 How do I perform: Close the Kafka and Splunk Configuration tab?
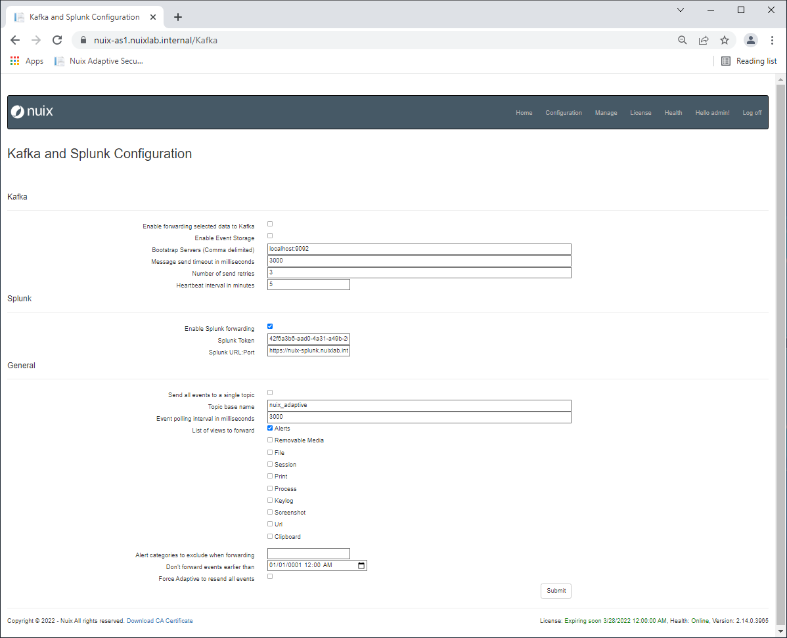pos(153,17)
